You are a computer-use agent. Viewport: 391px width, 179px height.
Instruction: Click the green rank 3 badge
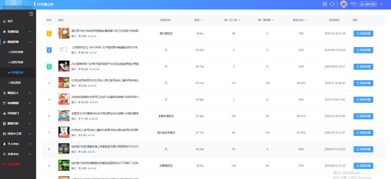pyautogui.click(x=49, y=67)
